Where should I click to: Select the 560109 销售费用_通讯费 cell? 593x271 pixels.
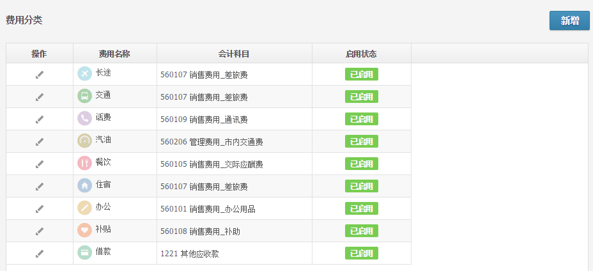coord(204,120)
